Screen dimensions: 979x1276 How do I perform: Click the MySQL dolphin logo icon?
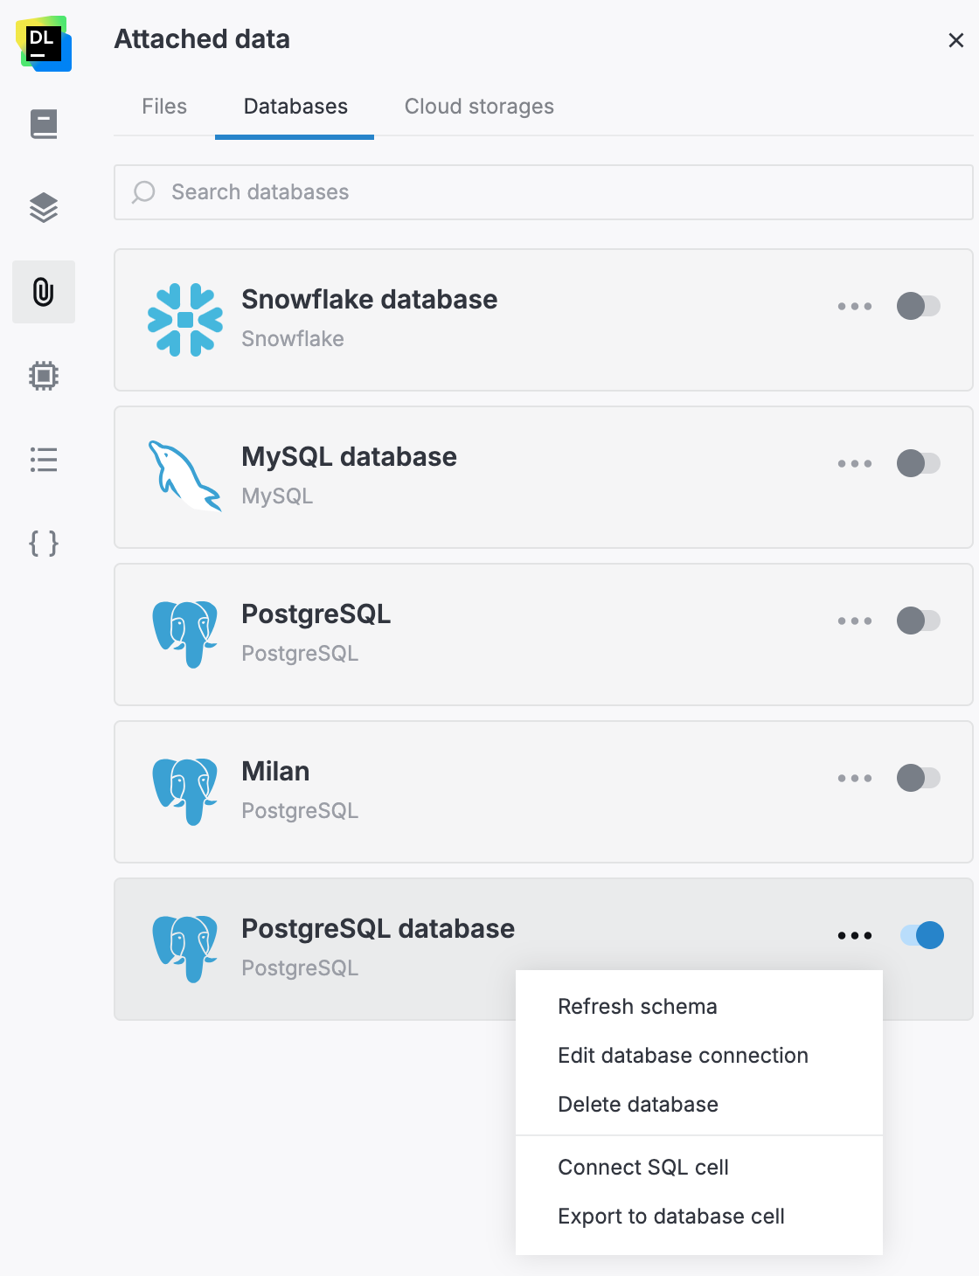[184, 475]
